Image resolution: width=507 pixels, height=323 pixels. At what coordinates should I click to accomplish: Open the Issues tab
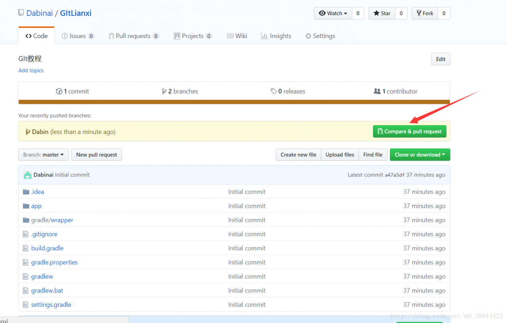pos(78,36)
